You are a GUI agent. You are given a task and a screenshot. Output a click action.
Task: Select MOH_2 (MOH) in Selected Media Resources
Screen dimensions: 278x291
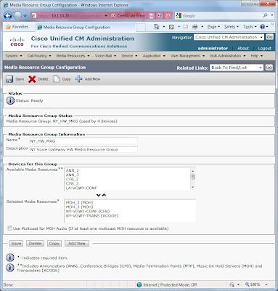coord(79,202)
